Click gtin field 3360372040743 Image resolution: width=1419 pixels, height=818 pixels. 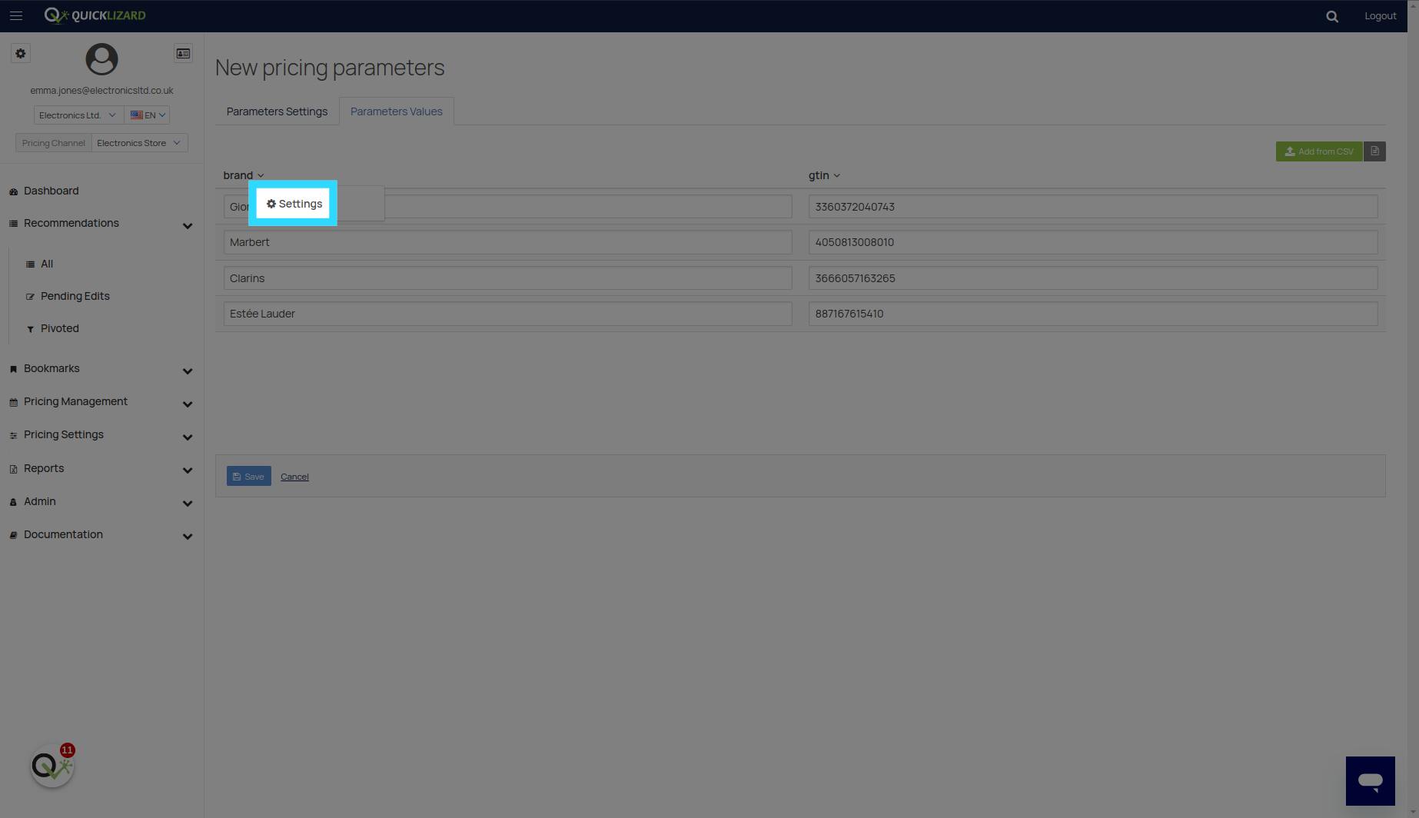point(1093,207)
